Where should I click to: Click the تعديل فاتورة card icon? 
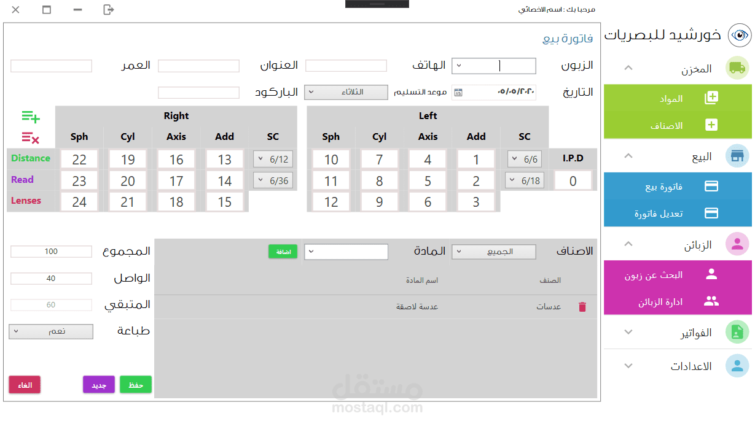coord(711,214)
